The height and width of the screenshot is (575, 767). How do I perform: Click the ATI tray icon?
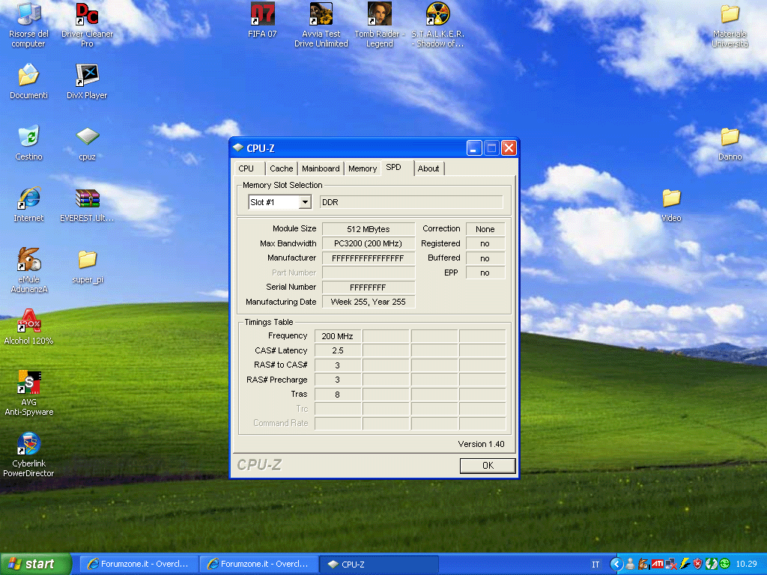[658, 564]
